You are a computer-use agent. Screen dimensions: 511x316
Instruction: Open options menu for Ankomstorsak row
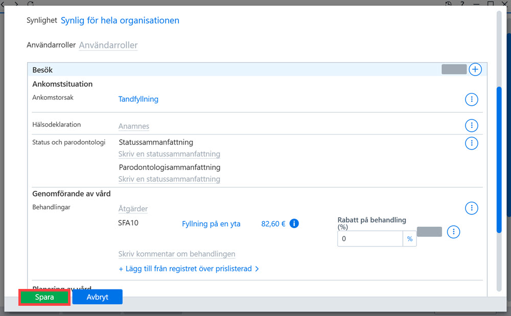(x=471, y=99)
